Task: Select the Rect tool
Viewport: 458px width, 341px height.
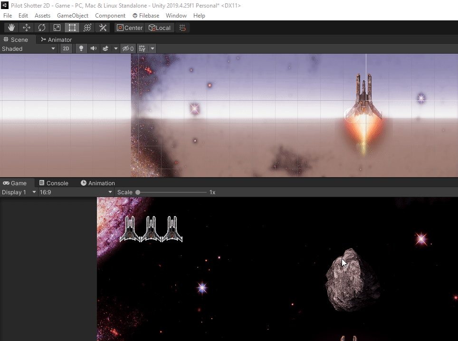Action: tap(72, 28)
